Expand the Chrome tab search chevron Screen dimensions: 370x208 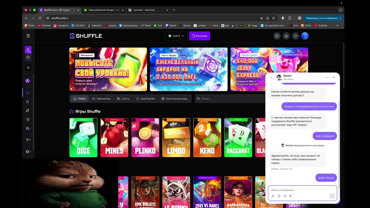341,10
